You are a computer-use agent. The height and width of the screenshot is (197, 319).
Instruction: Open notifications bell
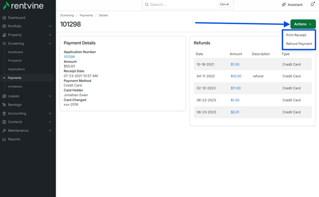click(312, 4)
